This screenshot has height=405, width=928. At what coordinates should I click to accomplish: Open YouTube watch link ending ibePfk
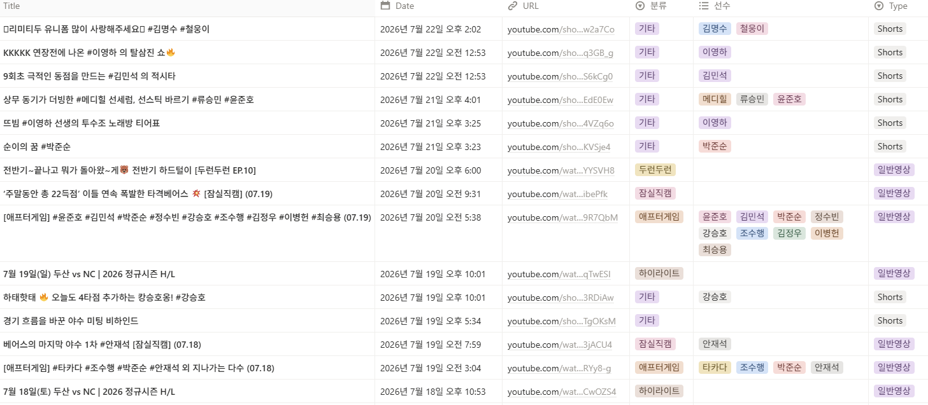point(558,194)
